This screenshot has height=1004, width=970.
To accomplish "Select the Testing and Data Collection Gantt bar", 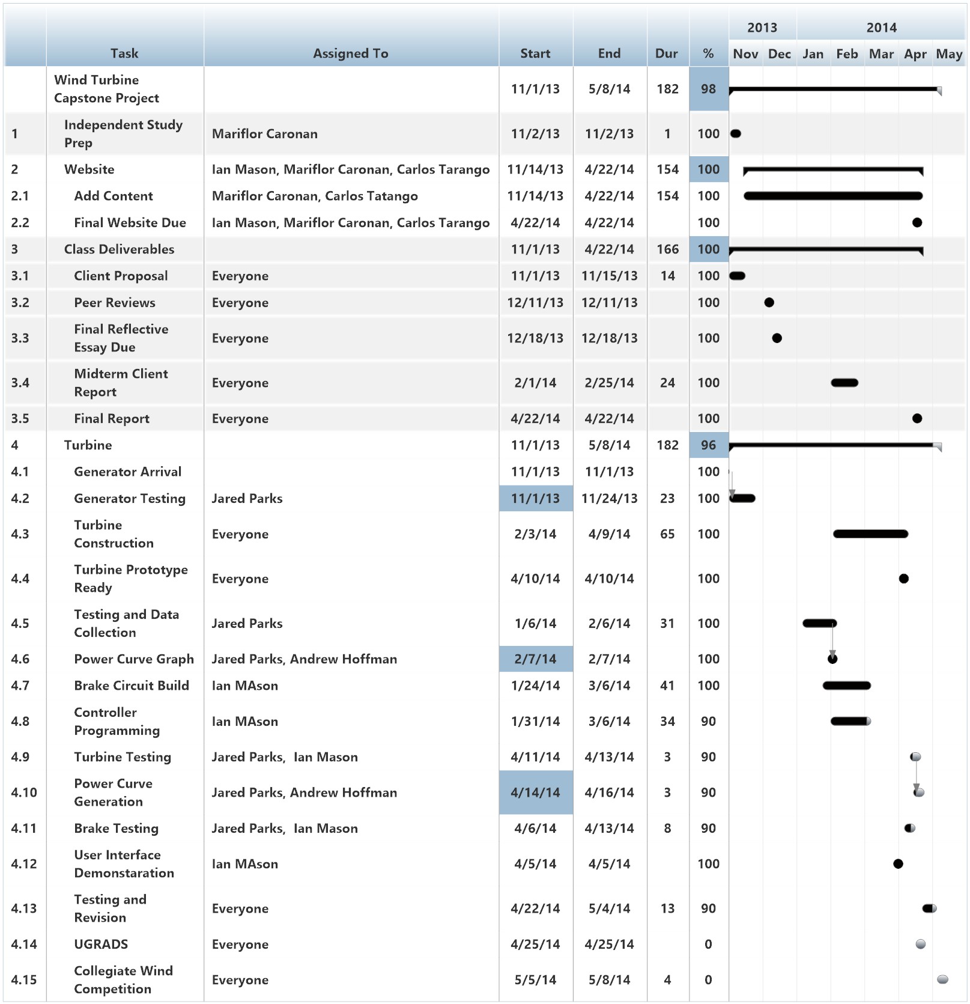I will (820, 623).
